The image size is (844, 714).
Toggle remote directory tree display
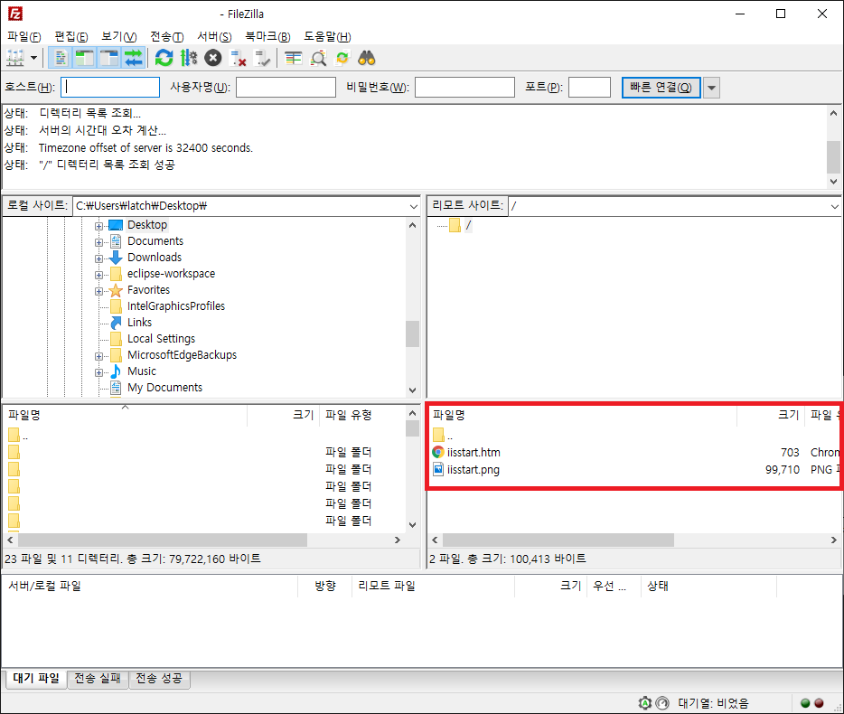[x=109, y=58]
